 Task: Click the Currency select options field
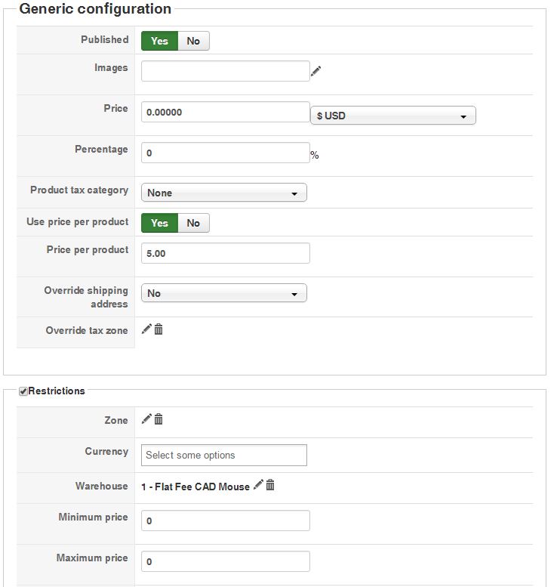tap(223, 455)
